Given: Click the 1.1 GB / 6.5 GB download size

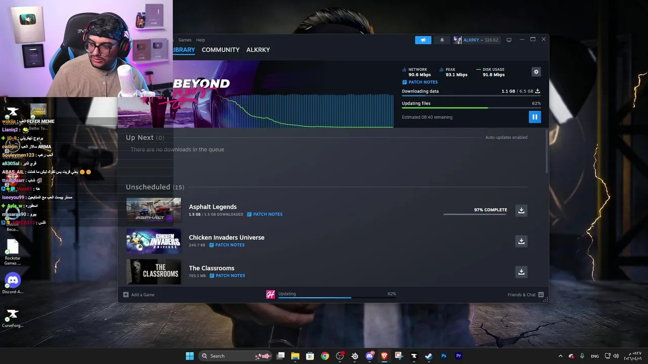Looking at the screenshot, I should pyautogui.click(x=517, y=91).
